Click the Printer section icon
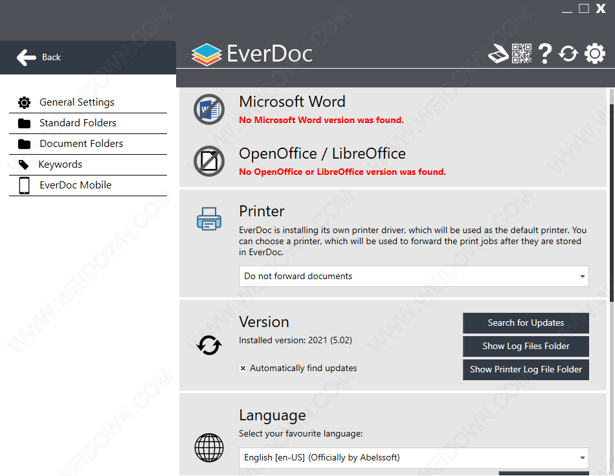 209,219
